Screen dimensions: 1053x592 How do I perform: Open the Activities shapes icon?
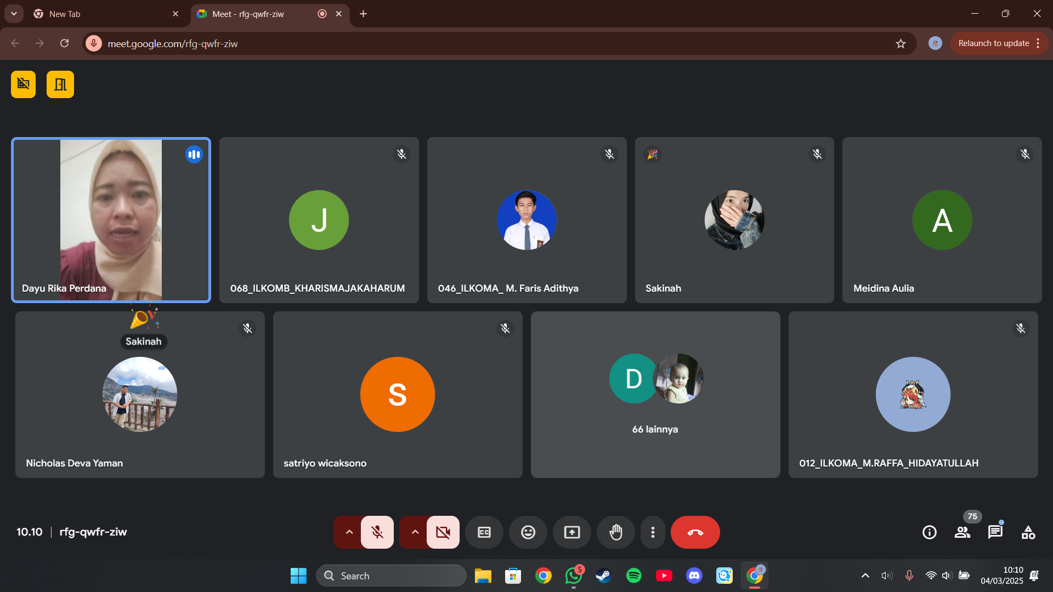[x=1028, y=532]
